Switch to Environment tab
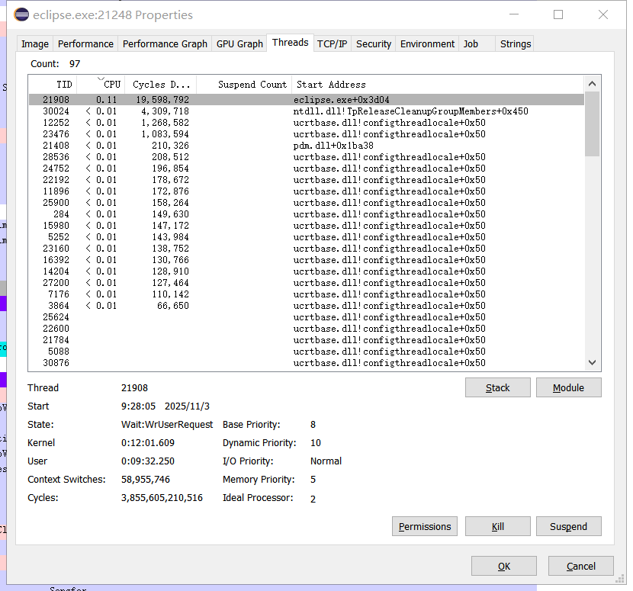The height and width of the screenshot is (591, 633). point(427,43)
